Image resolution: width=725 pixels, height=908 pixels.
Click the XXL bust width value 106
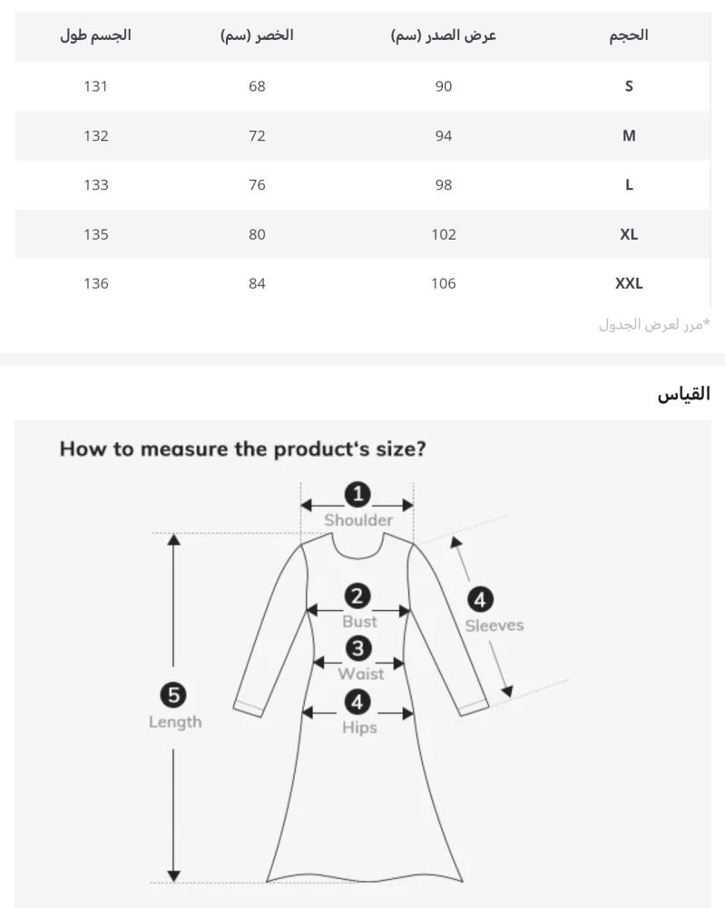click(x=444, y=282)
